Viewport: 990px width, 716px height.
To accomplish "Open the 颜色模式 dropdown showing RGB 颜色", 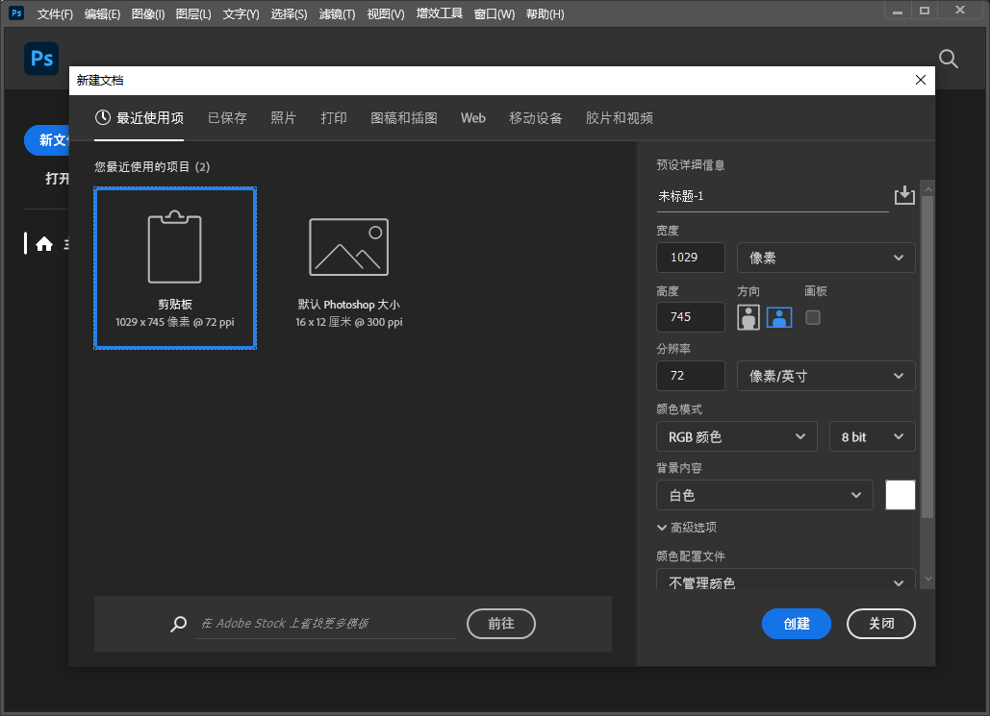I will pyautogui.click(x=736, y=435).
